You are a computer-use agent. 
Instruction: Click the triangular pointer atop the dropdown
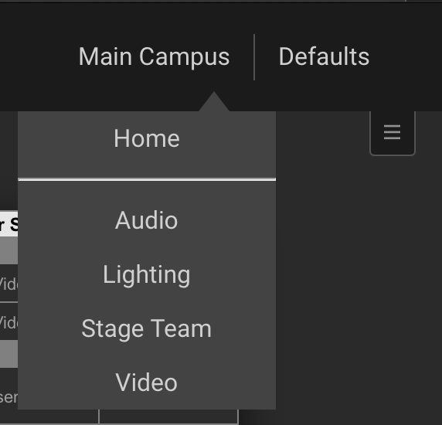tap(214, 102)
